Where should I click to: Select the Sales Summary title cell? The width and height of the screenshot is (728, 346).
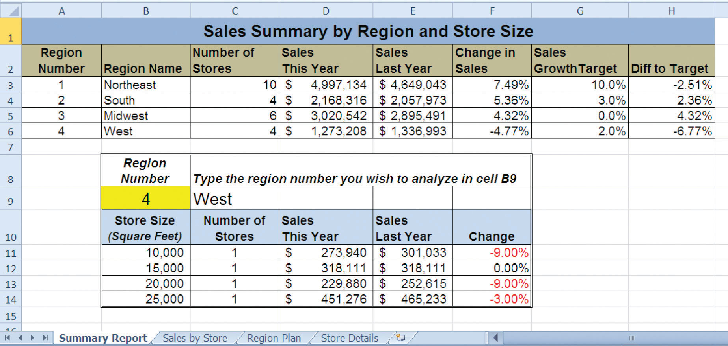pyautogui.click(x=368, y=31)
